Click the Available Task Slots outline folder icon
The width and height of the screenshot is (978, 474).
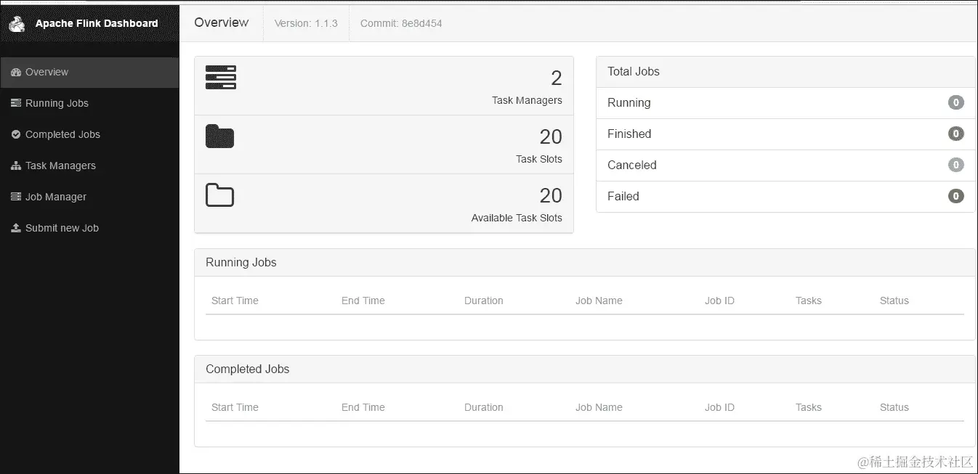point(219,195)
